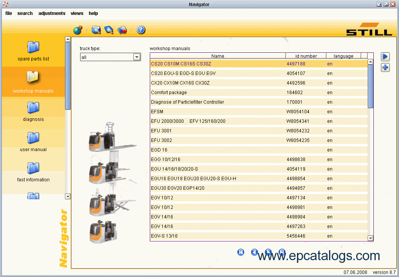
Task: Expand the truck type dropdown
Action: [x=137, y=57]
